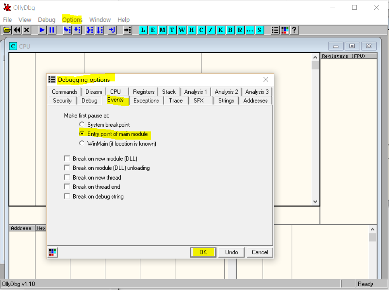Click Go to address arrow icon
The height and width of the screenshot is (290, 389).
point(127,30)
